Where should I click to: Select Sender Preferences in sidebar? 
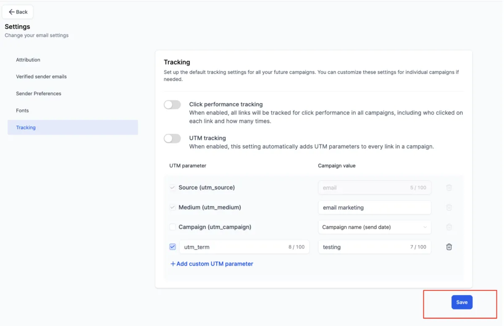tap(39, 93)
